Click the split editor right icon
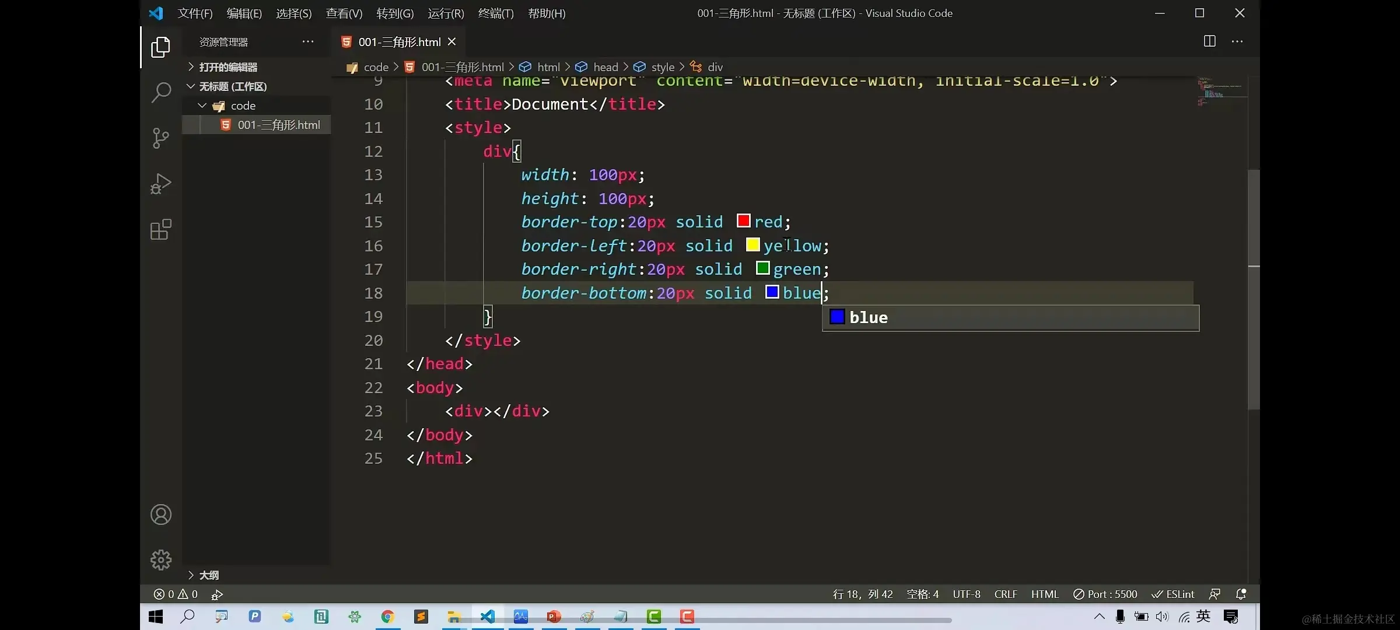This screenshot has width=1400, height=630. (1209, 41)
